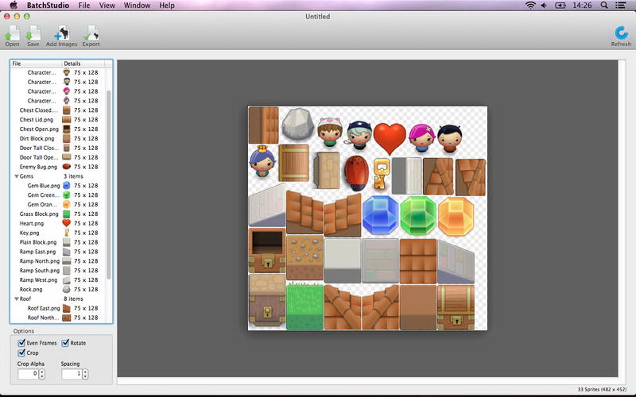Click the Save toolbar icon
This screenshot has width=636, height=397.
(33, 33)
